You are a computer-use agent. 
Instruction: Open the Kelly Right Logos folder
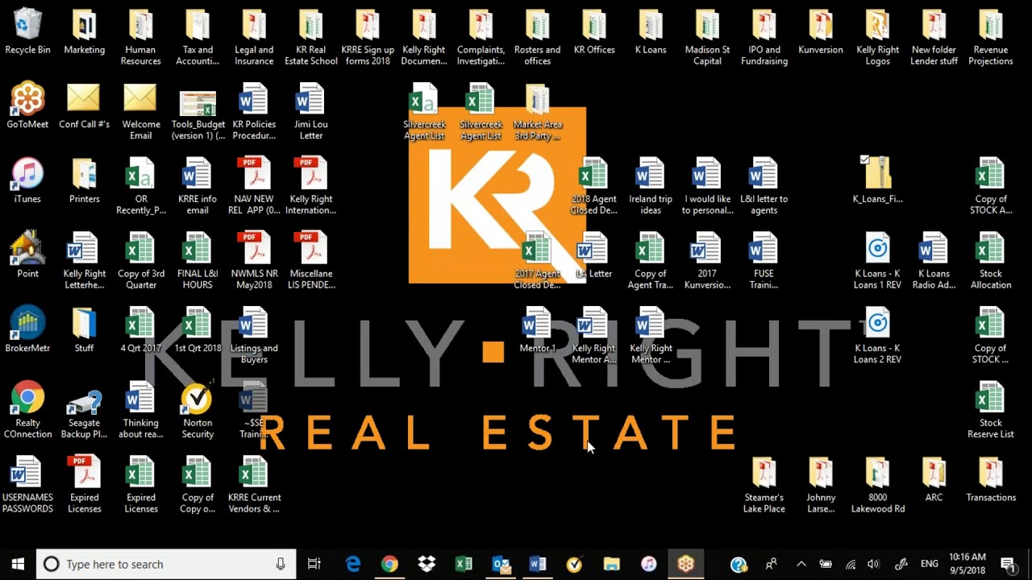(877, 37)
